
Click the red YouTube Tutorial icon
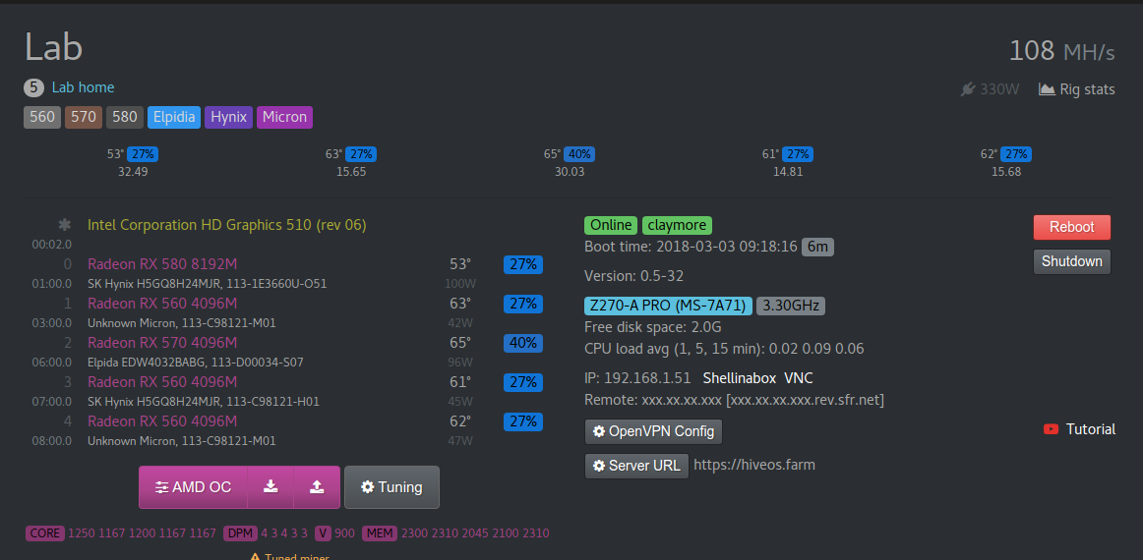(x=1051, y=429)
